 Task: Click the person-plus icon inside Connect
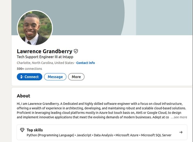pyautogui.click(x=22, y=77)
